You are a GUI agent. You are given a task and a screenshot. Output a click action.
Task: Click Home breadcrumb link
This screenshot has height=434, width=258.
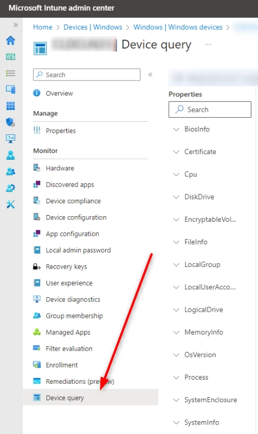(x=42, y=27)
